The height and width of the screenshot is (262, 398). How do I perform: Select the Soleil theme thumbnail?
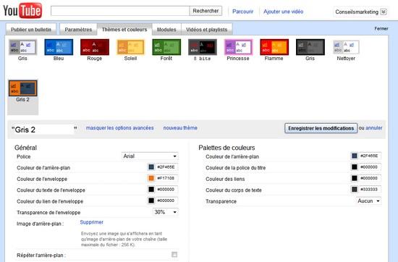tap(130, 47)
